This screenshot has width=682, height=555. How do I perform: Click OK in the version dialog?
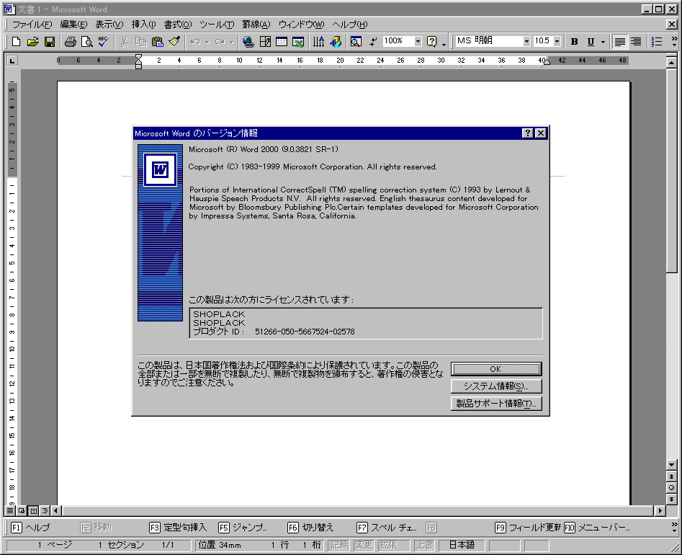[496, 369]
